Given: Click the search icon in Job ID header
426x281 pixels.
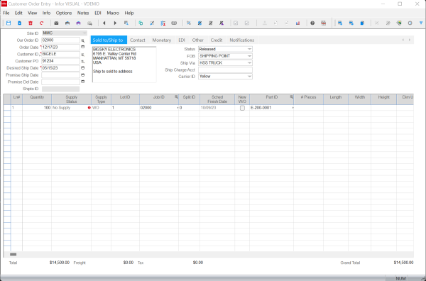Looking at the screenshot, I should 176,97.
